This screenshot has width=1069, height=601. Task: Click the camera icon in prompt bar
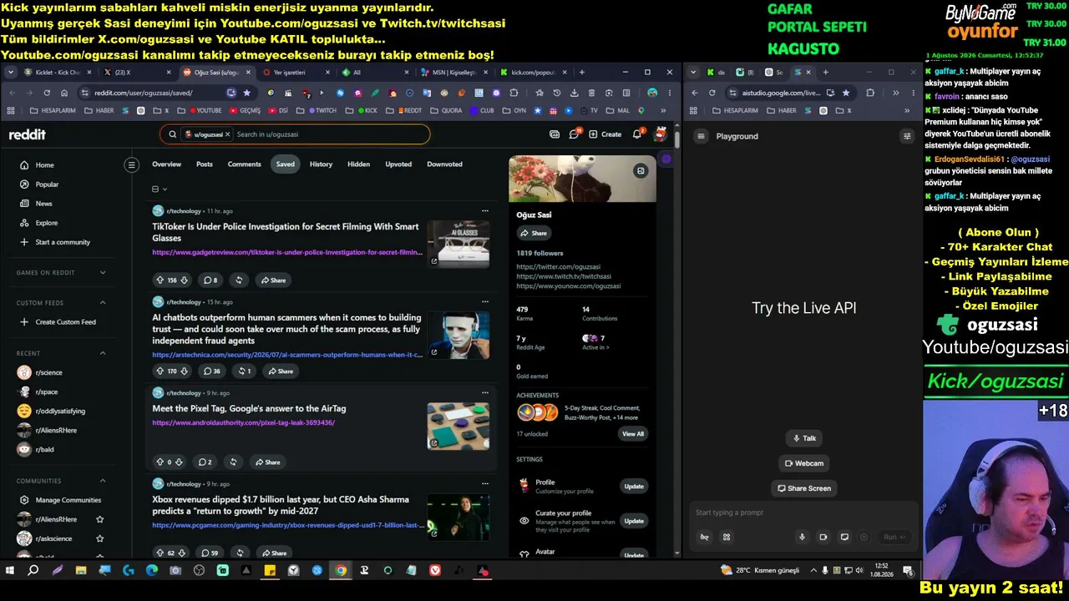click(823, 538)
